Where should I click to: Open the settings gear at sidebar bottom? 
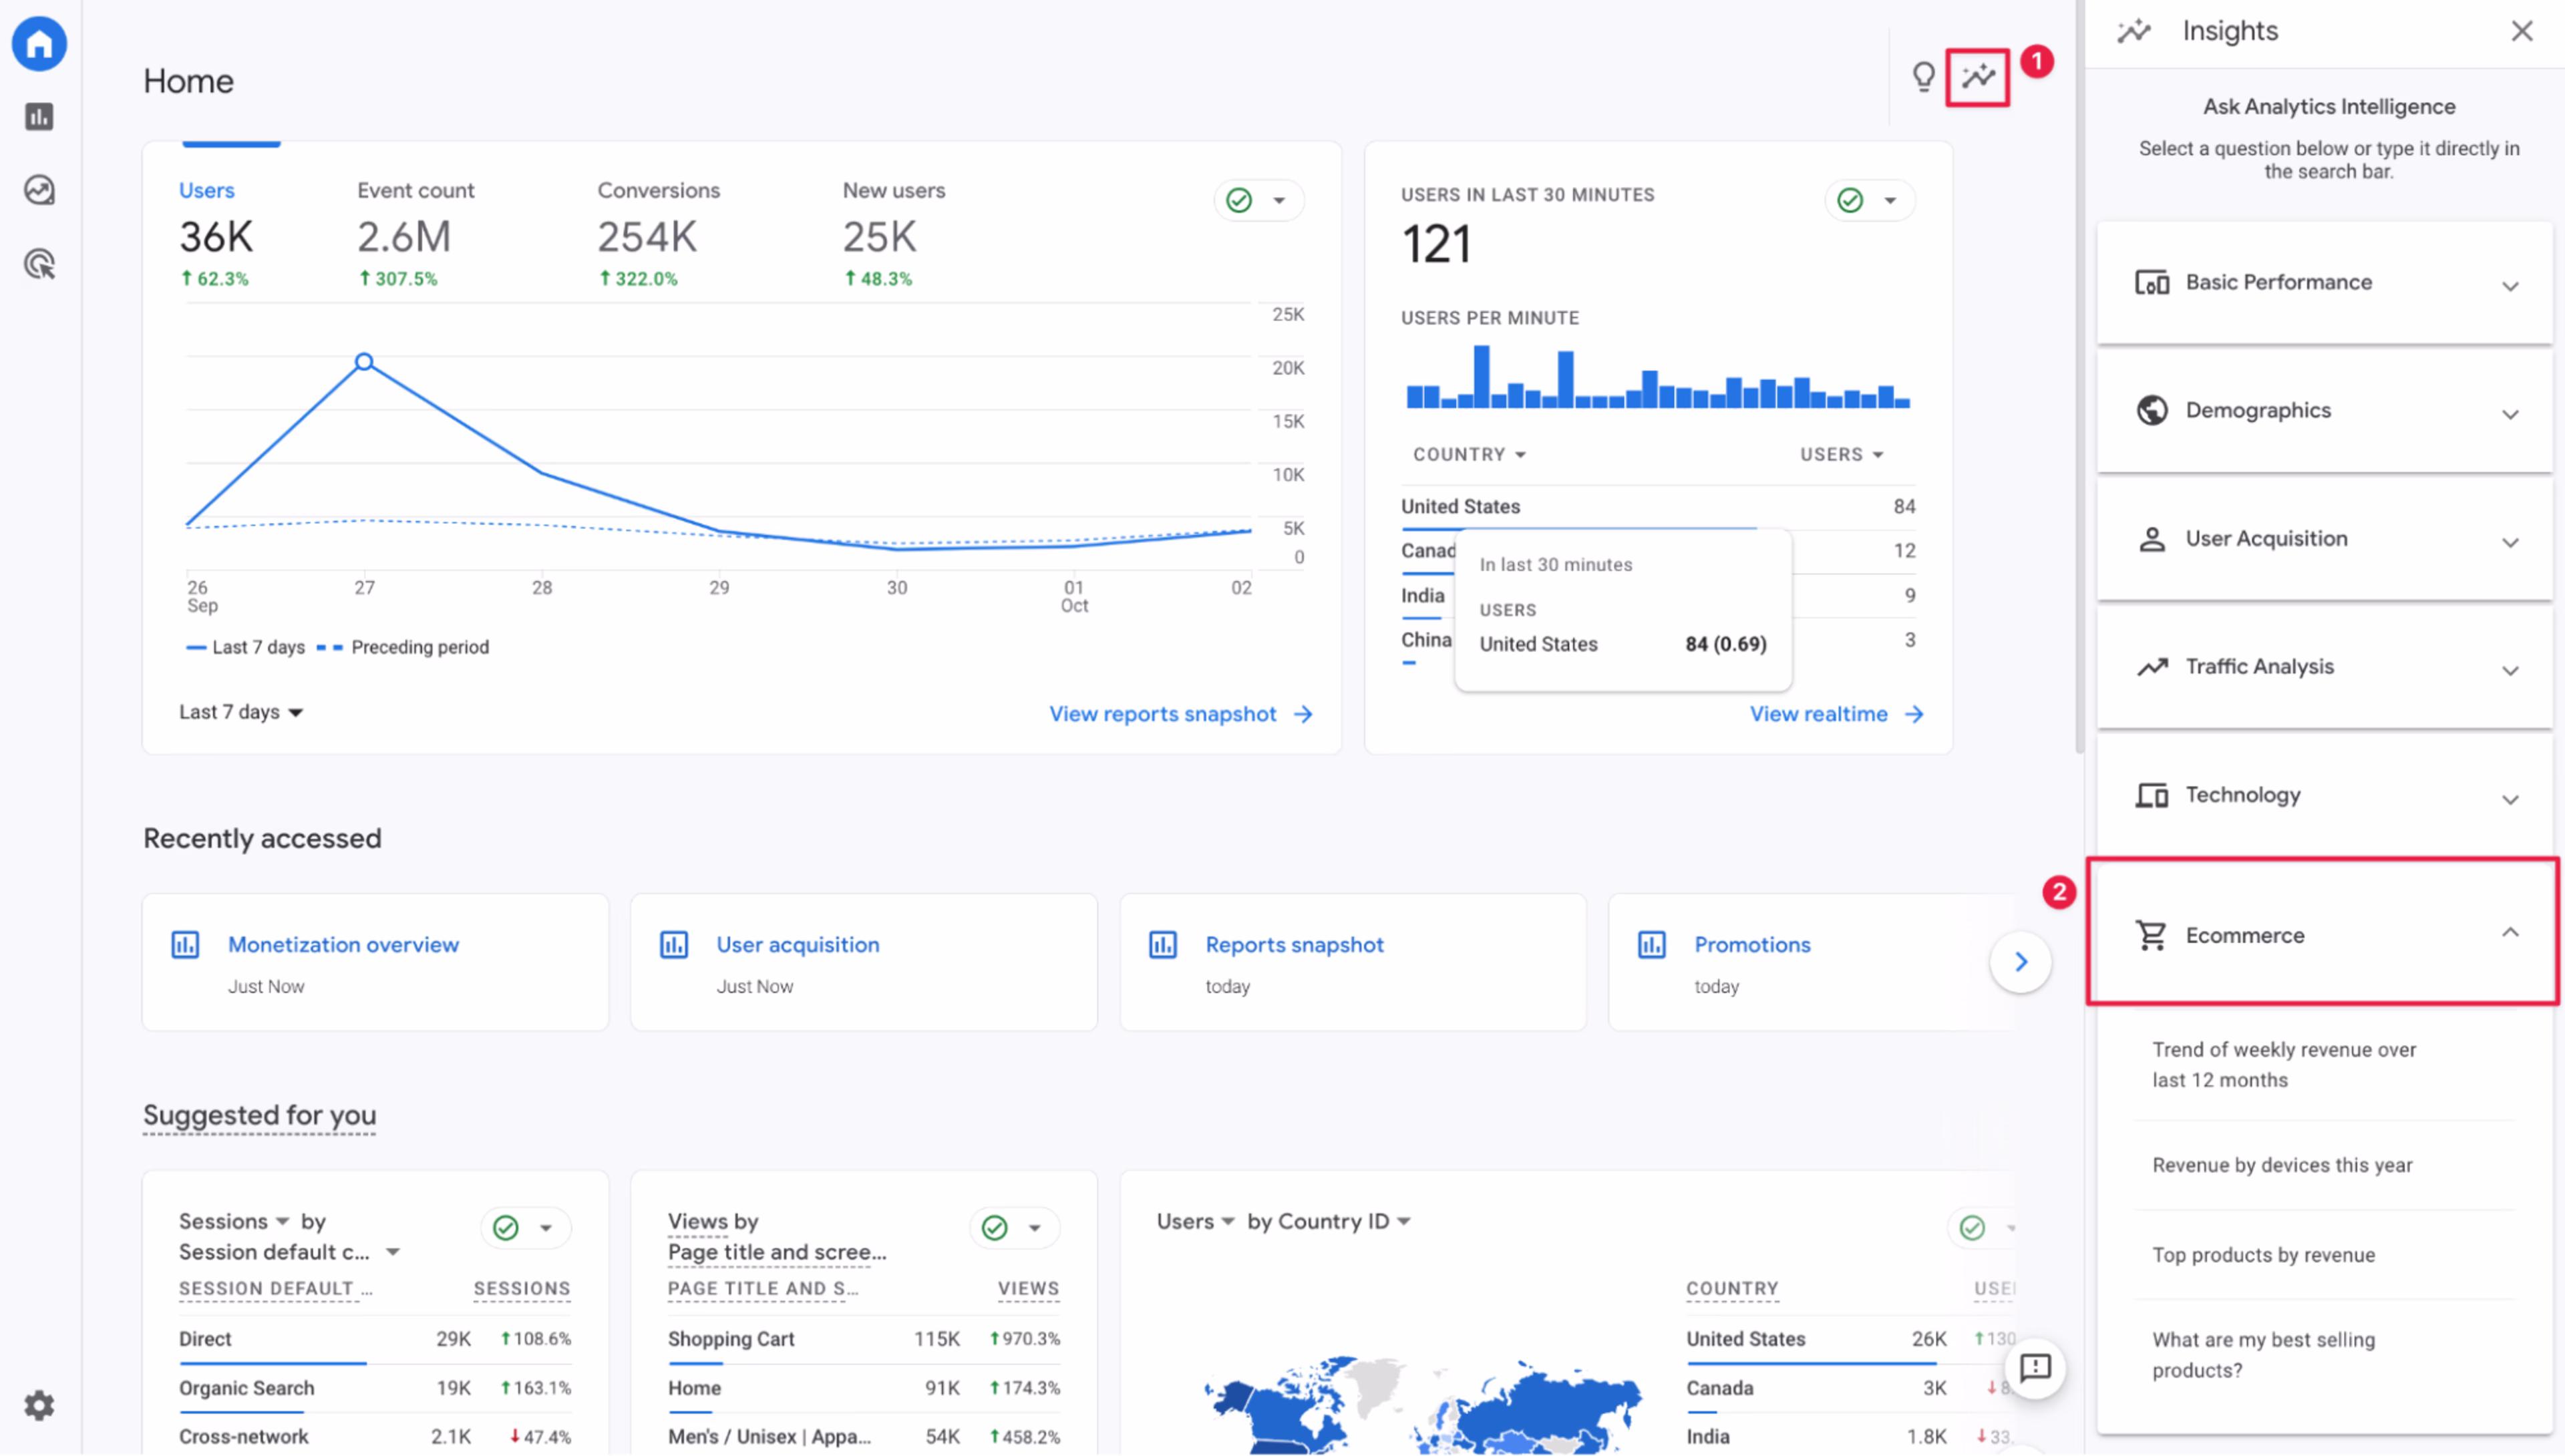click(38, 1404)
